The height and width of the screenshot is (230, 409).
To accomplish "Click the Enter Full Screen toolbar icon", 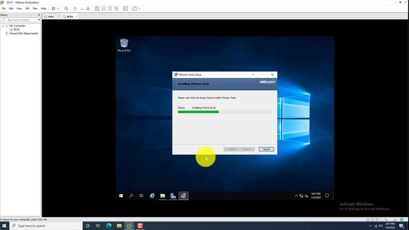I will (110, 8).
